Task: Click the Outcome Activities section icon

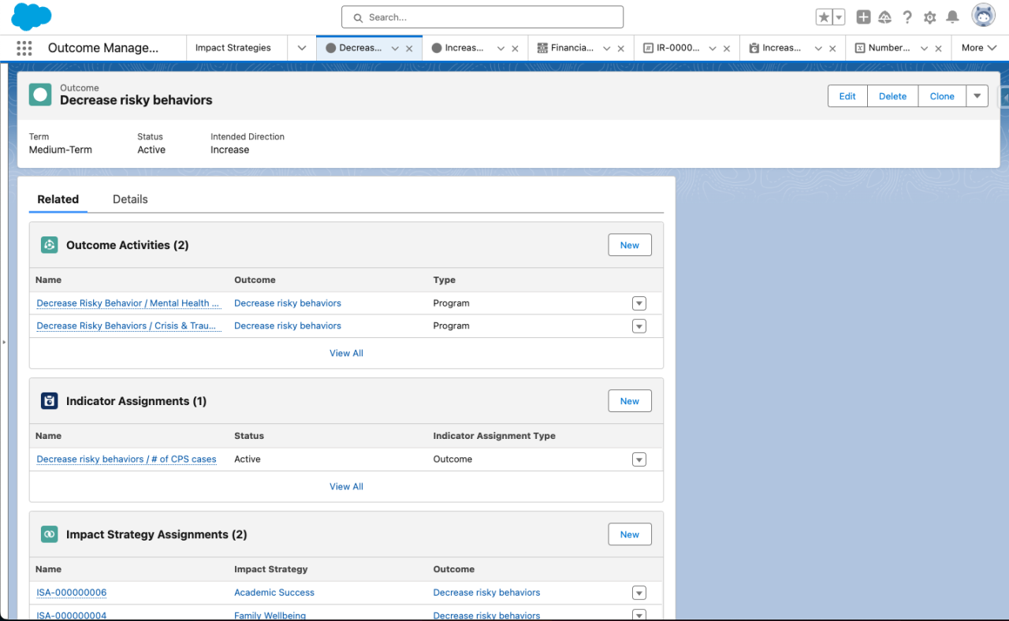Action: 50,245
